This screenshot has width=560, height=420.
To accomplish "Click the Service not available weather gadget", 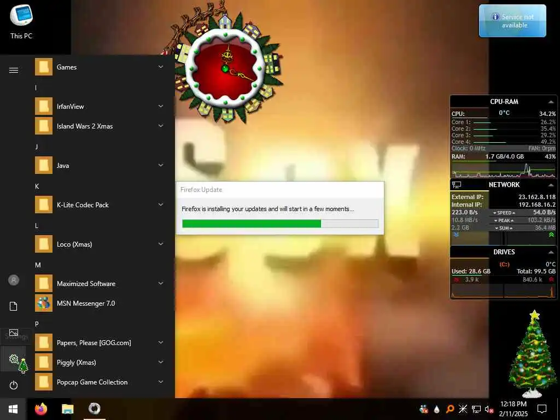I will click(512, 21).
